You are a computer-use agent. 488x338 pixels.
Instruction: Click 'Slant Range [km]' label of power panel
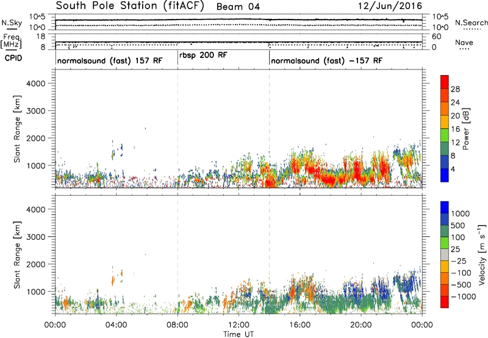coord(17,129)
